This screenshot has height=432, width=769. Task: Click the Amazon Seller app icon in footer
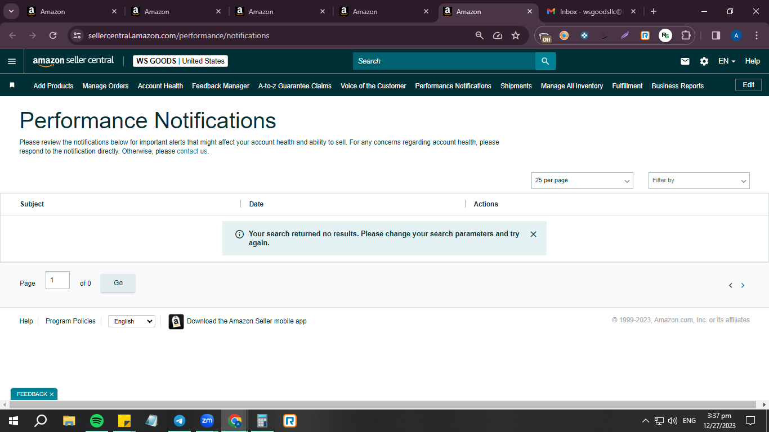click(x=176, y=321)
